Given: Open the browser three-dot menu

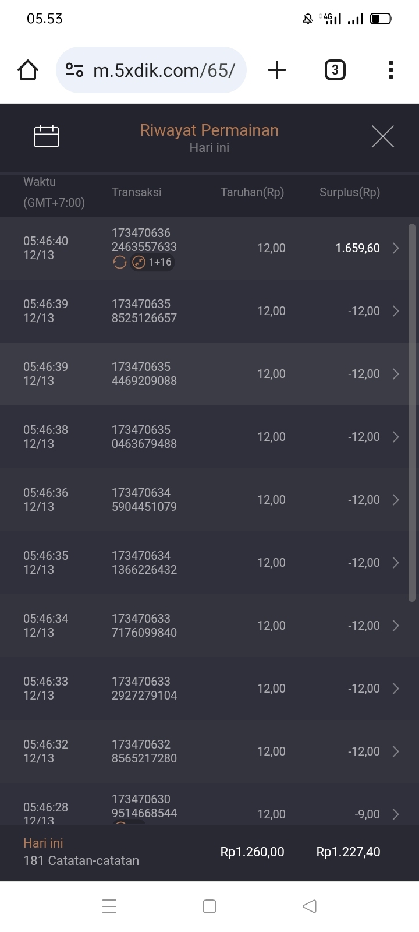Looking at the screenshot, I should 390,70.
